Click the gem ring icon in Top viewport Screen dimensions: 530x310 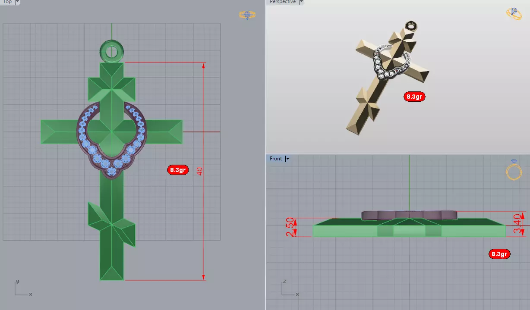tap(247, 15)
